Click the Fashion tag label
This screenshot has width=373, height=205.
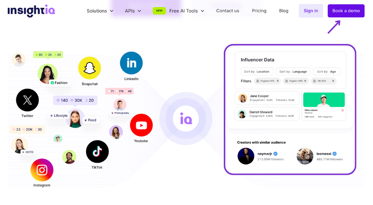point(59,83)
